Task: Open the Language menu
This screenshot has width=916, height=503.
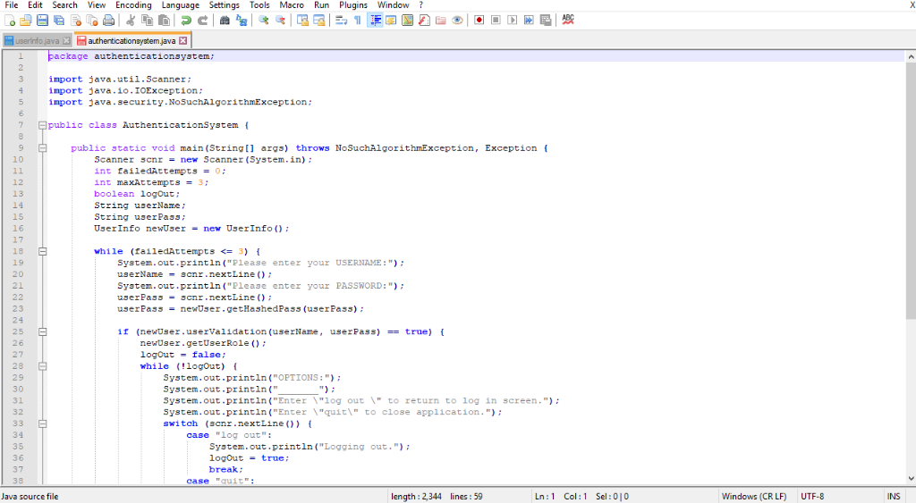Action: [x=180, y=5]
